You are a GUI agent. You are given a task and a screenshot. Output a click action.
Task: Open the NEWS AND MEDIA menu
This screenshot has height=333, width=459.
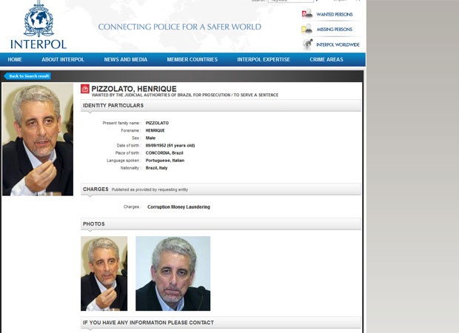click(x=126, y=59)
